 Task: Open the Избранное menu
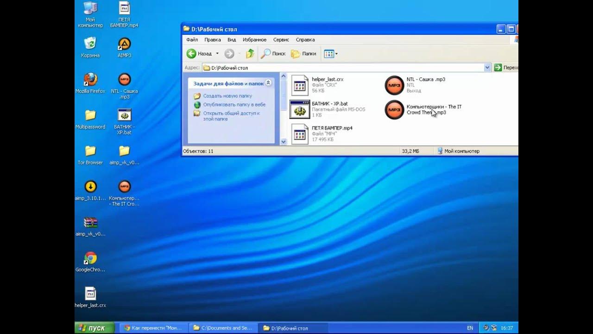tap(254, 40)
